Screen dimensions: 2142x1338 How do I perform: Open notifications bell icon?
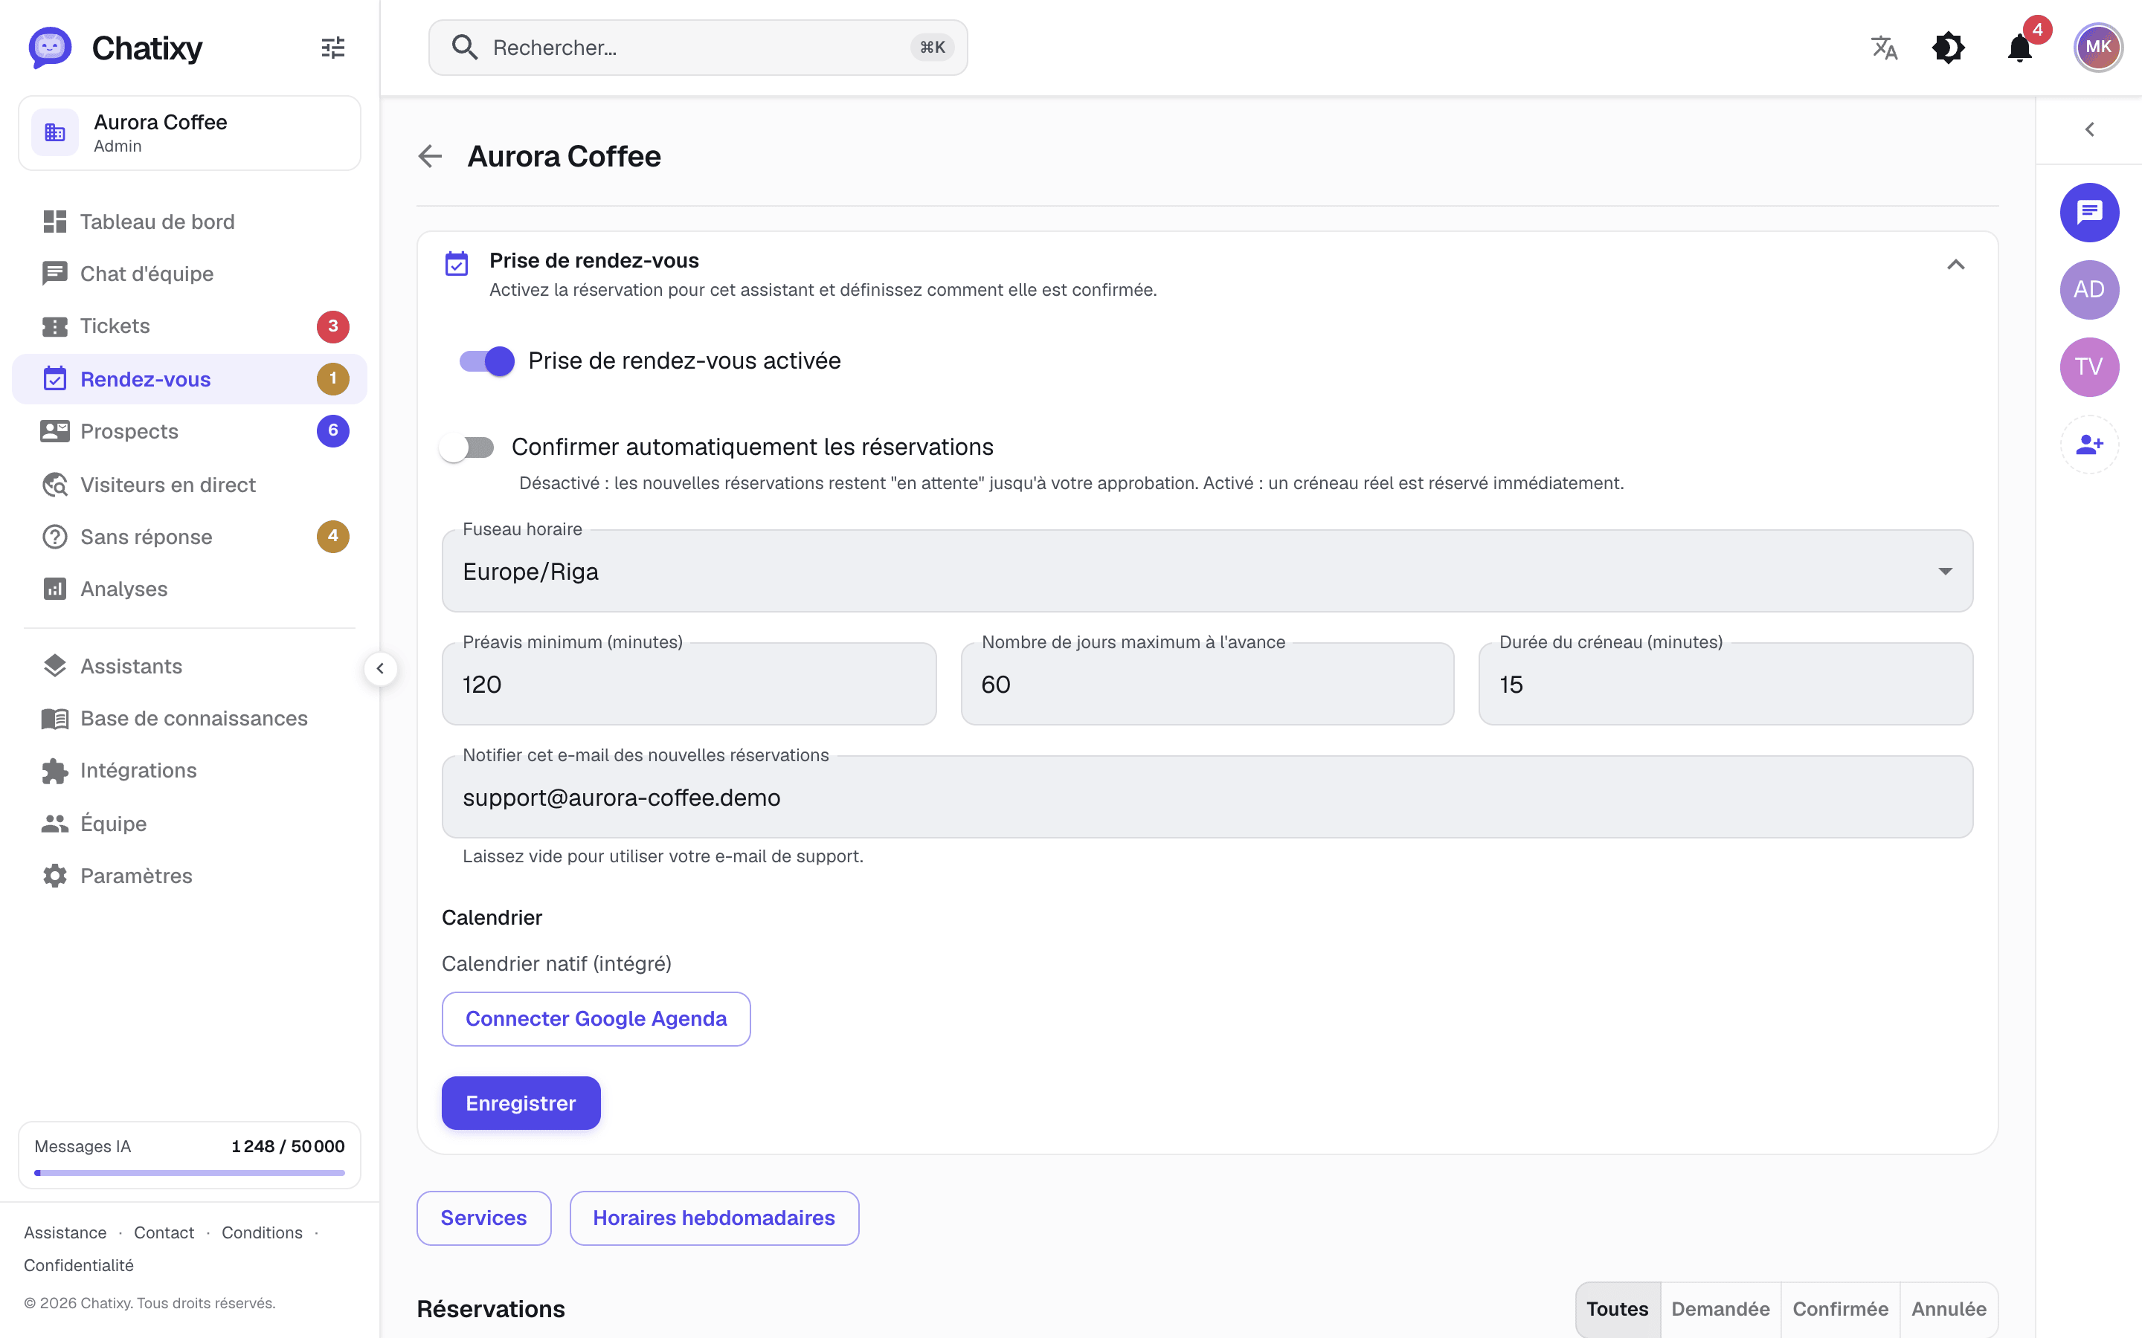tap(2020, 48)
